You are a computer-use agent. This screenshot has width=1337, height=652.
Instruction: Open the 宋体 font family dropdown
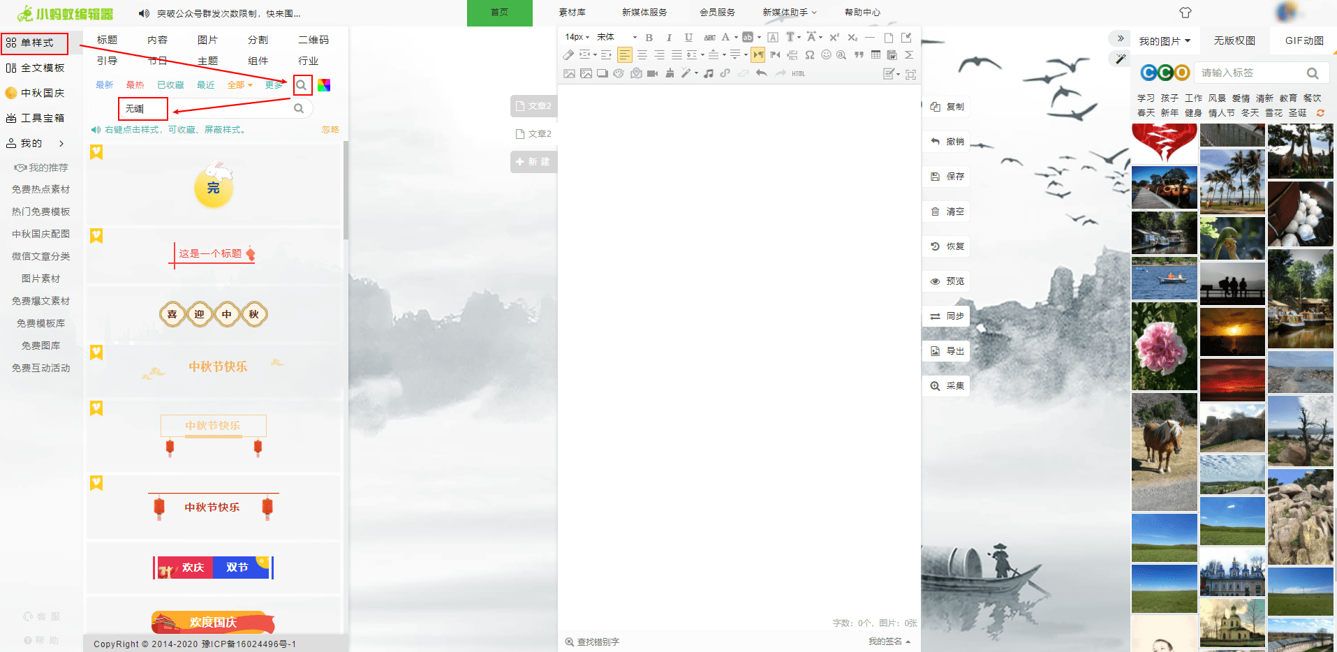pos(616,37)
